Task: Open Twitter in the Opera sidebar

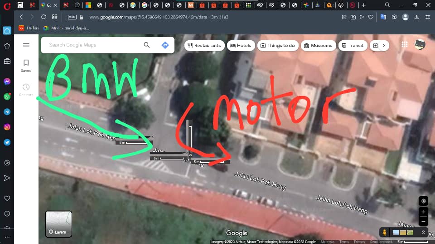Action: pos(7,142)
